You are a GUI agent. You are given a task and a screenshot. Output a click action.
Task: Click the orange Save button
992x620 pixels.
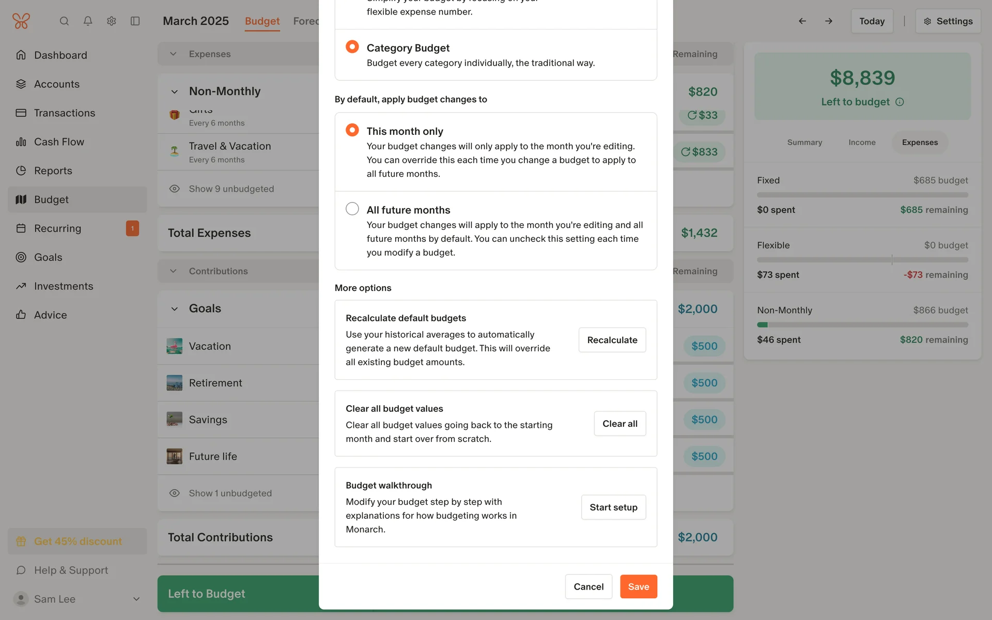(638, 586)
